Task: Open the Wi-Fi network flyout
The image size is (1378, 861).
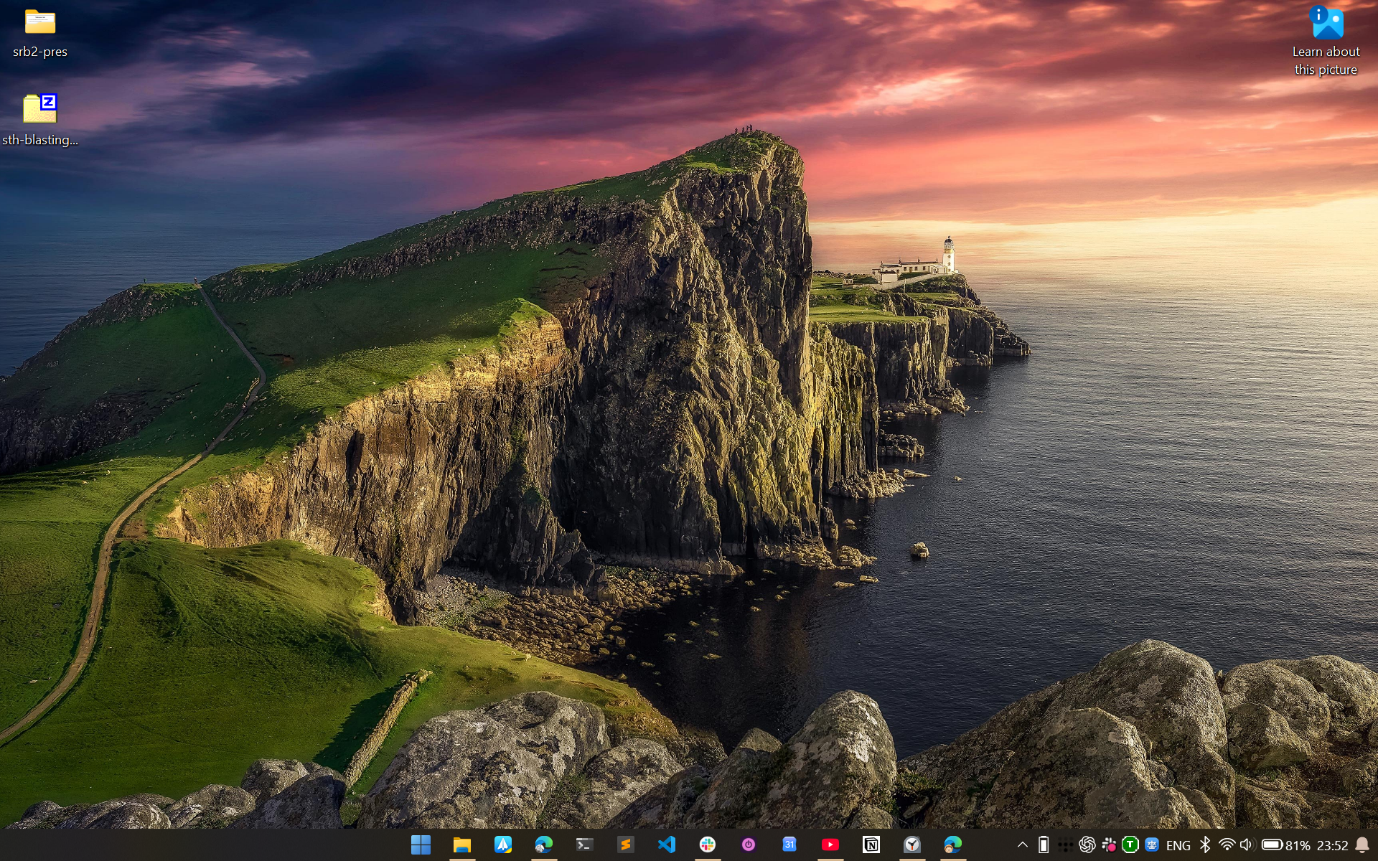Action: [x=1227, y=845]
